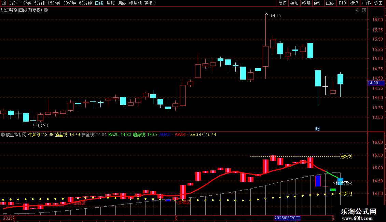Click the 进场线 label

click(x=346, y=156)
